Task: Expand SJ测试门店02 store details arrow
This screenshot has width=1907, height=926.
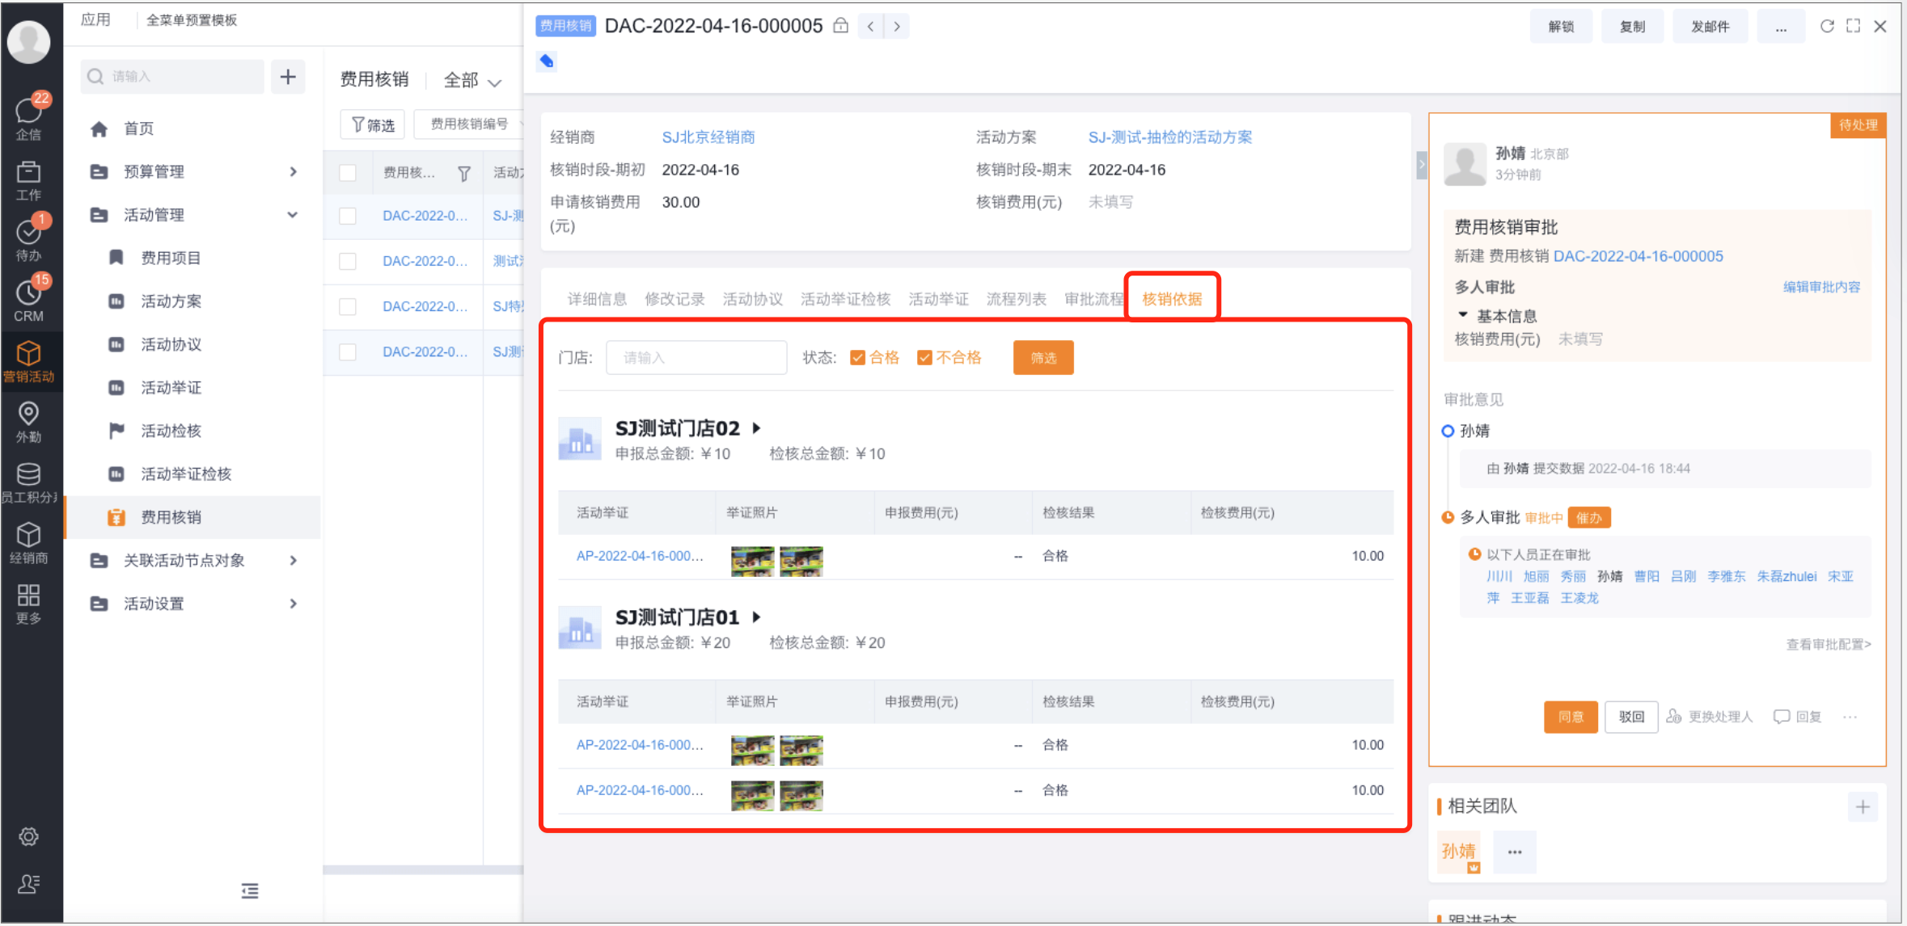Action: click(x=757, y=428)
